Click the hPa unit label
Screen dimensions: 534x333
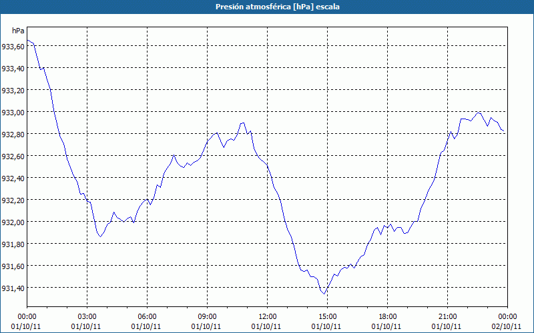[x=18, y=31]
